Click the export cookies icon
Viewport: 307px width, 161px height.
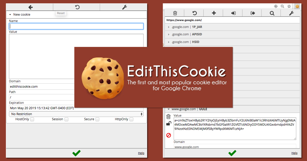coord(253,13)
